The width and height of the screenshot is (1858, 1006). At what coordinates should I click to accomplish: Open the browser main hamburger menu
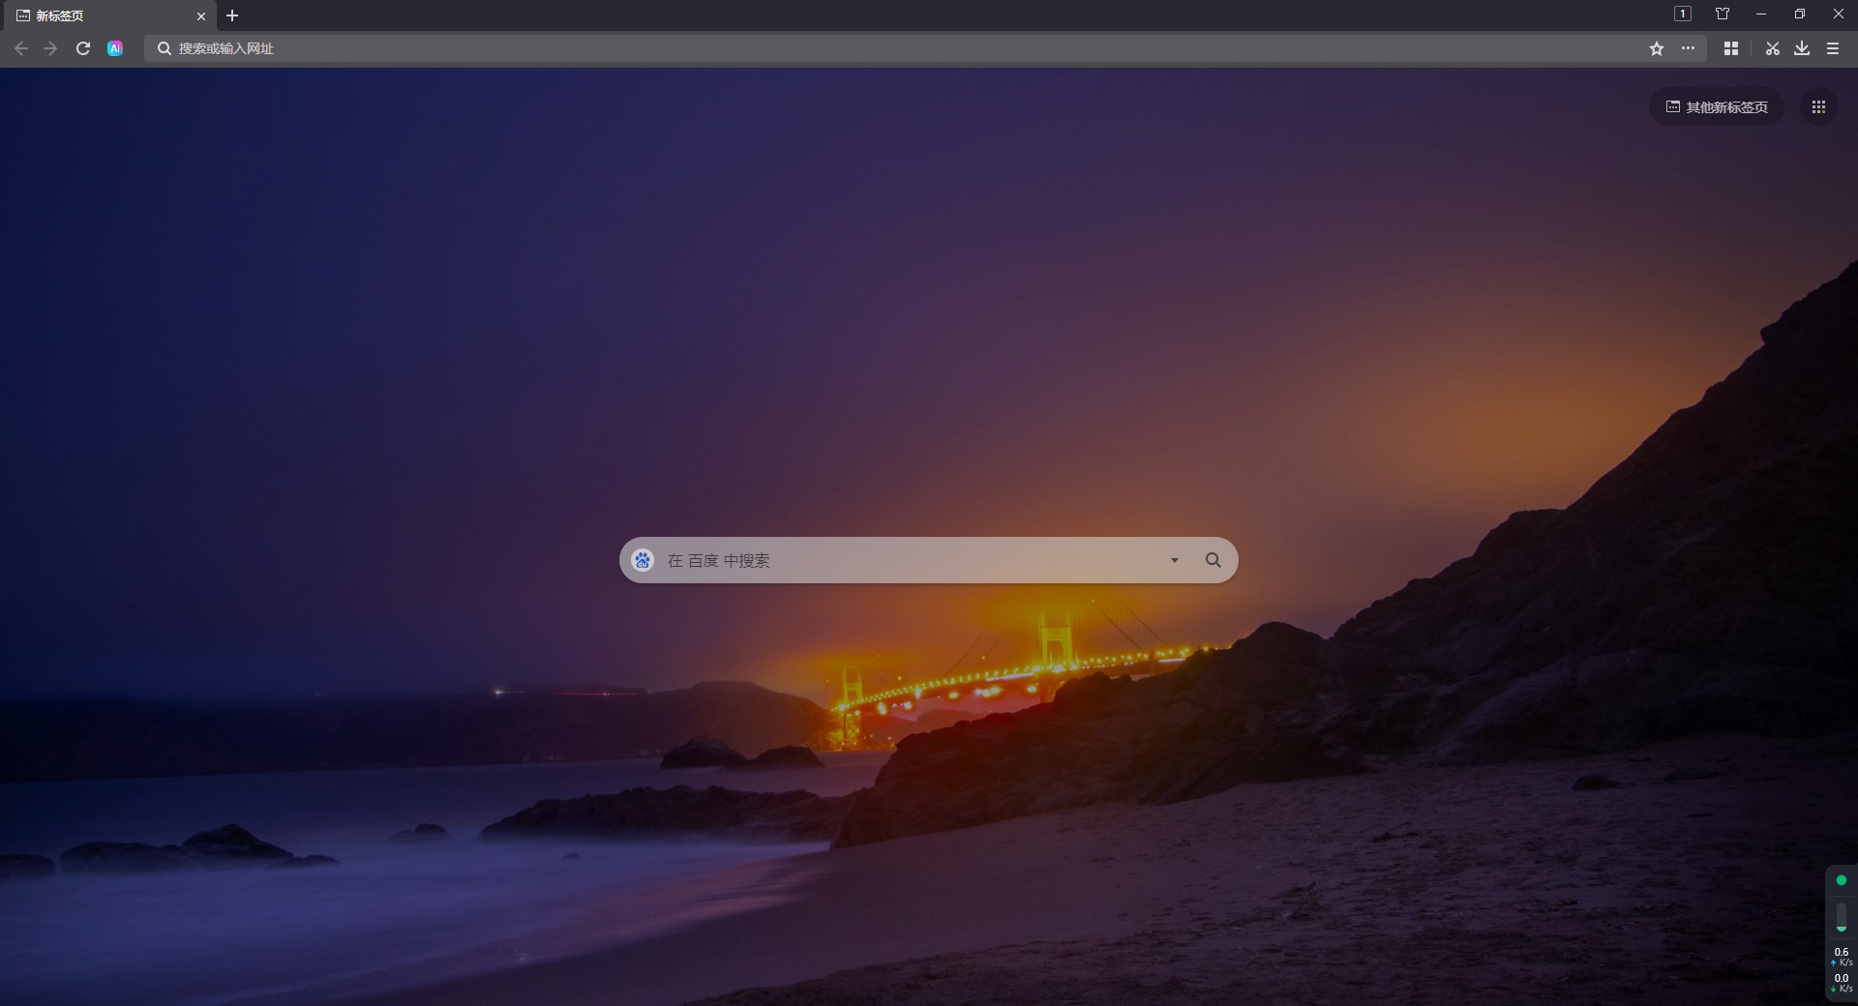[1832, 48]
